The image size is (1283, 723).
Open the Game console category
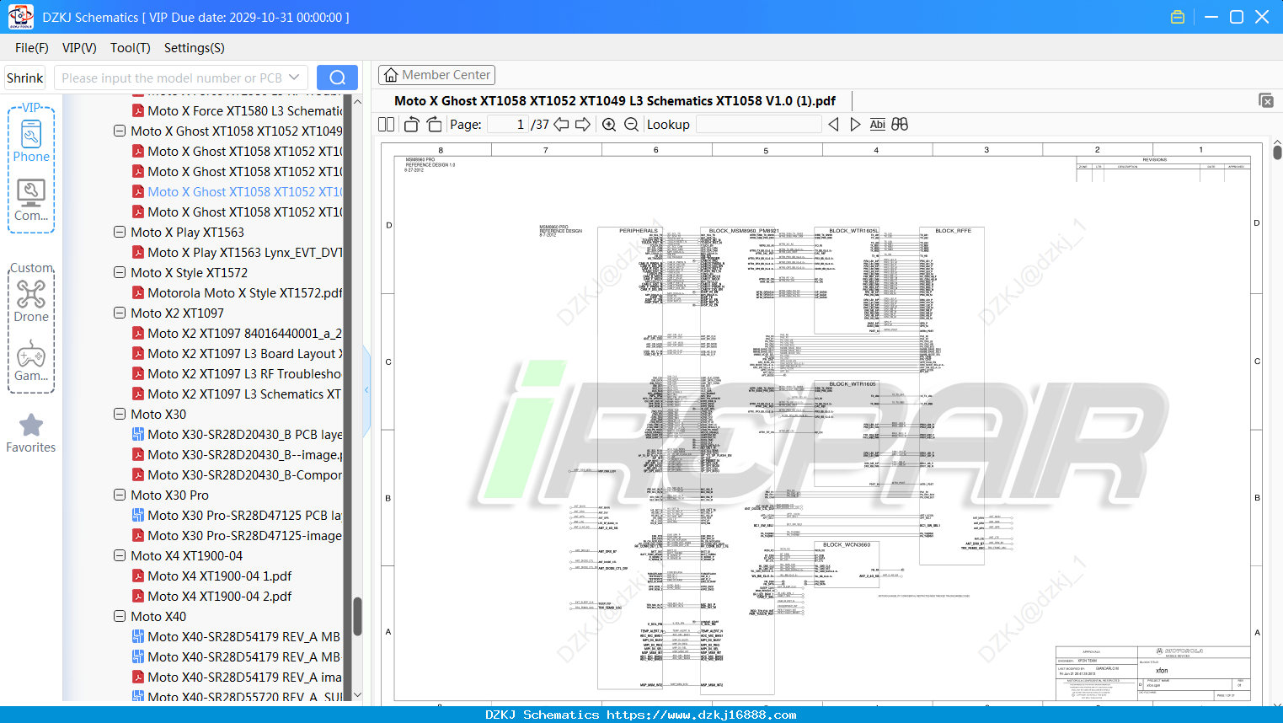(31, 360)
